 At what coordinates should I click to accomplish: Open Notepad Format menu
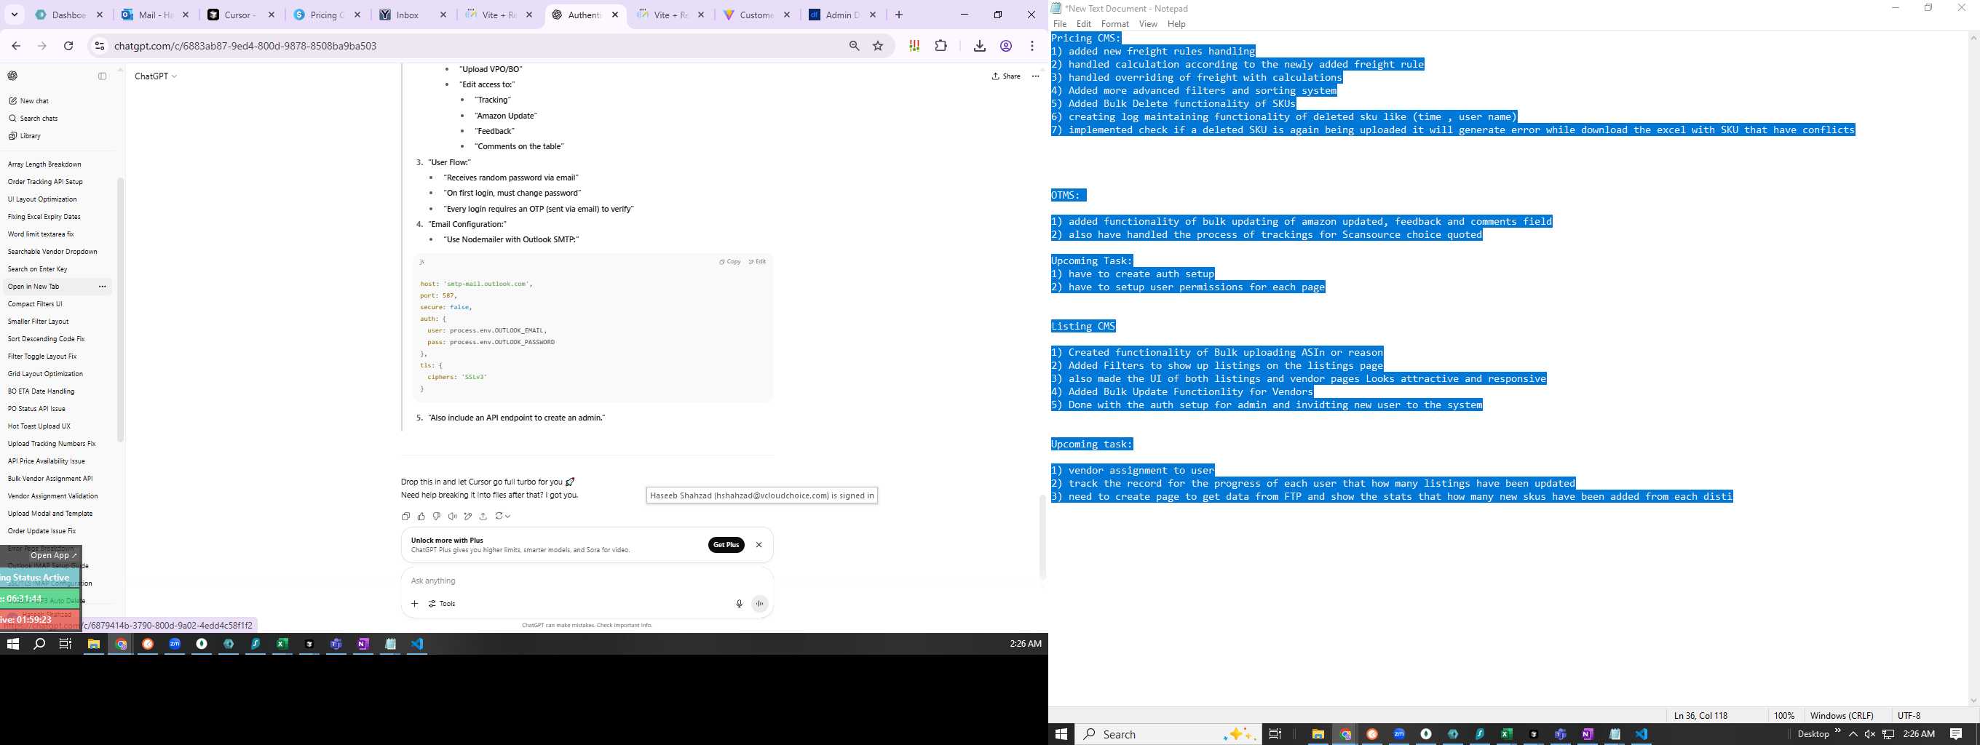click(1114, 24)
